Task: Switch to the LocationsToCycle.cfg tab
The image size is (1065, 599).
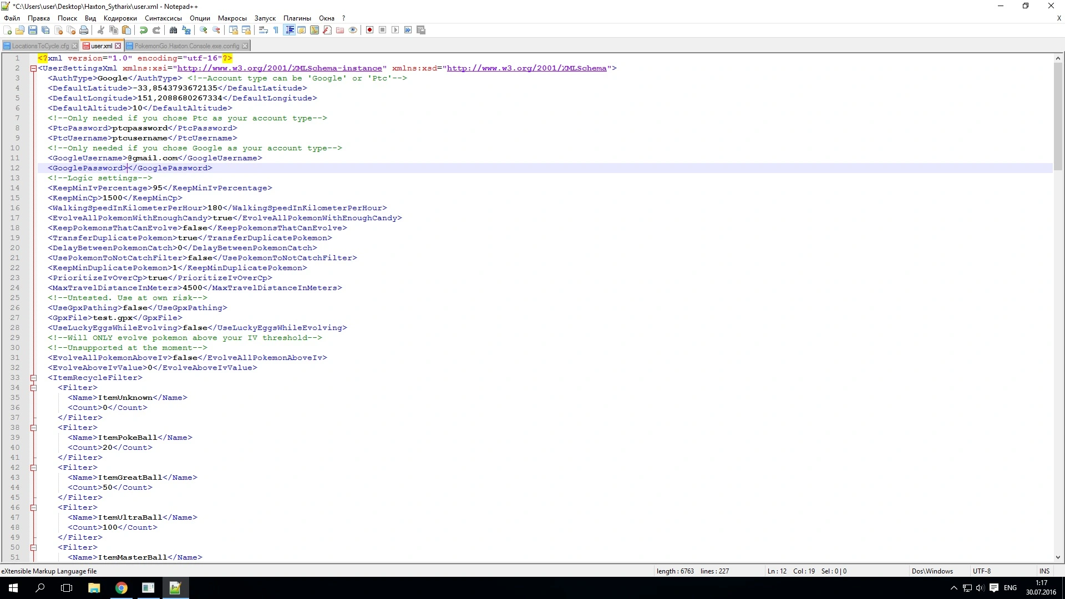Action: click(40, 46)
